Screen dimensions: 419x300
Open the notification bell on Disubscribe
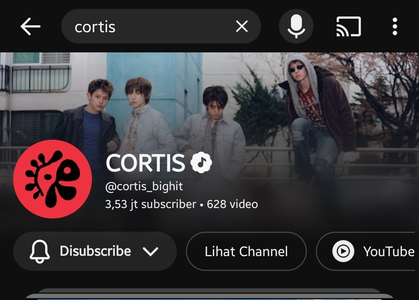coord(40,251)
